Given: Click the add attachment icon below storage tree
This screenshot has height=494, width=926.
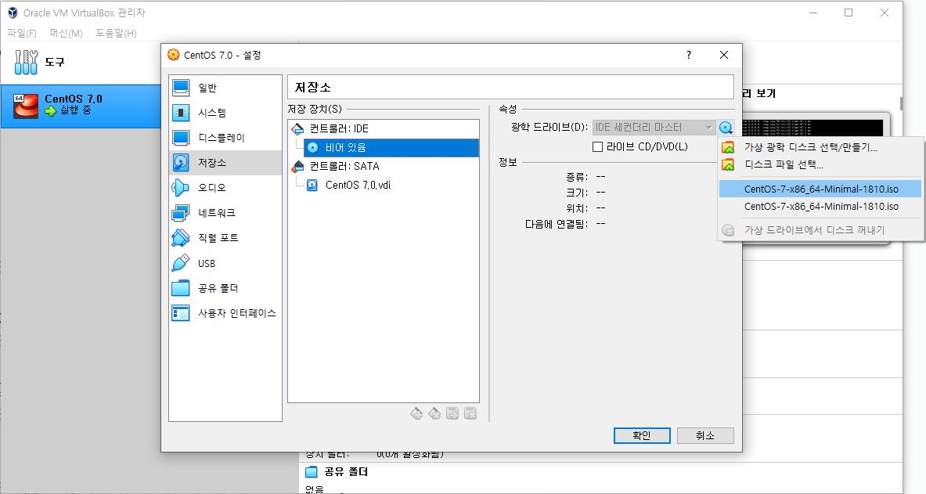Looking at the screenshot, I should pos(452,413).
